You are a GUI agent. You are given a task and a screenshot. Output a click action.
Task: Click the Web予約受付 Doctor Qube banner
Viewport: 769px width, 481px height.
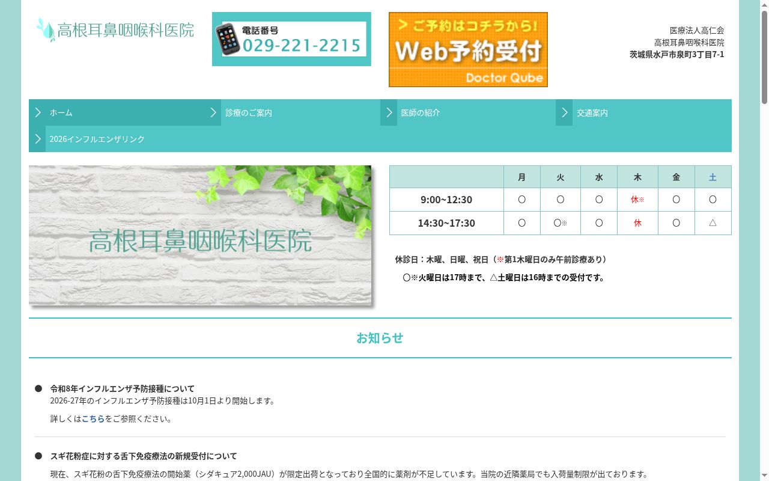click(468, 49)
